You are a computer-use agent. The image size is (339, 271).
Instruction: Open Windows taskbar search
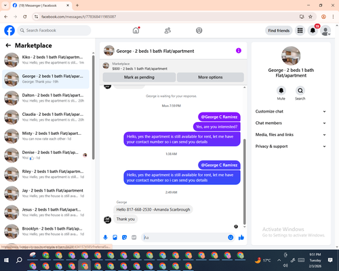pyautogui.click(x=19, y=260)
